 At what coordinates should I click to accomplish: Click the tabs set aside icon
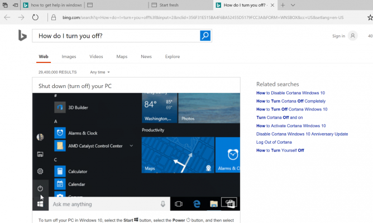click(5, 5)
